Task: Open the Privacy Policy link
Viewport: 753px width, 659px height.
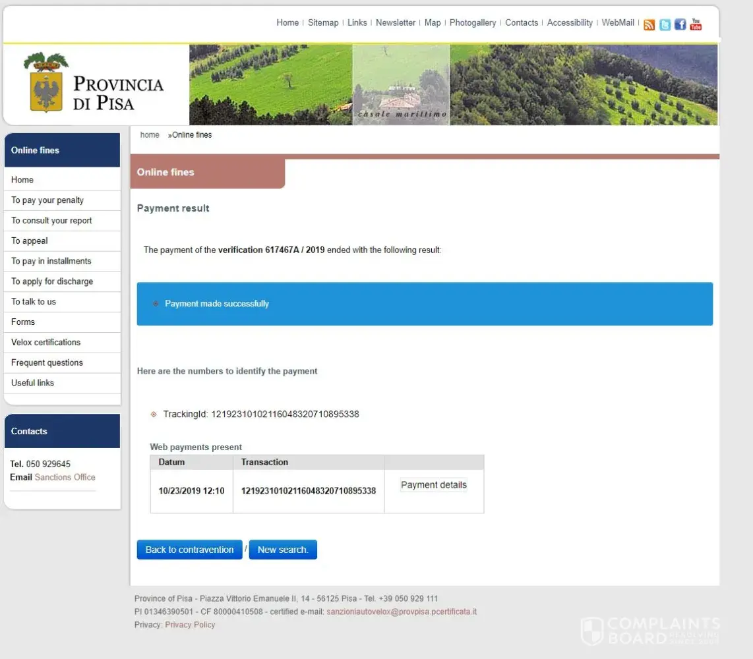Action: [190, 625]
